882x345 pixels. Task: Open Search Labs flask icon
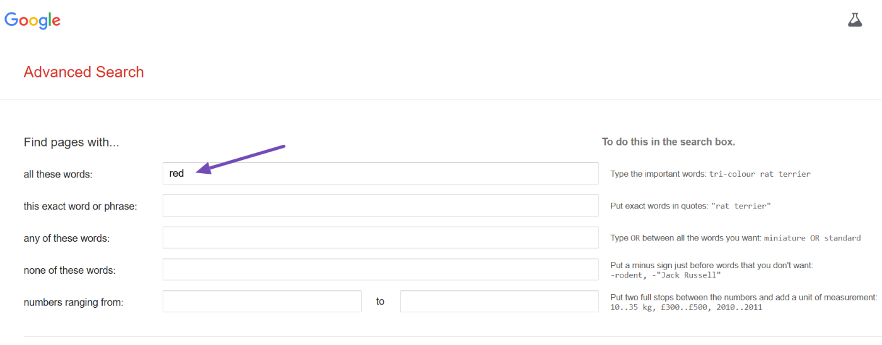tap(854, 20)
